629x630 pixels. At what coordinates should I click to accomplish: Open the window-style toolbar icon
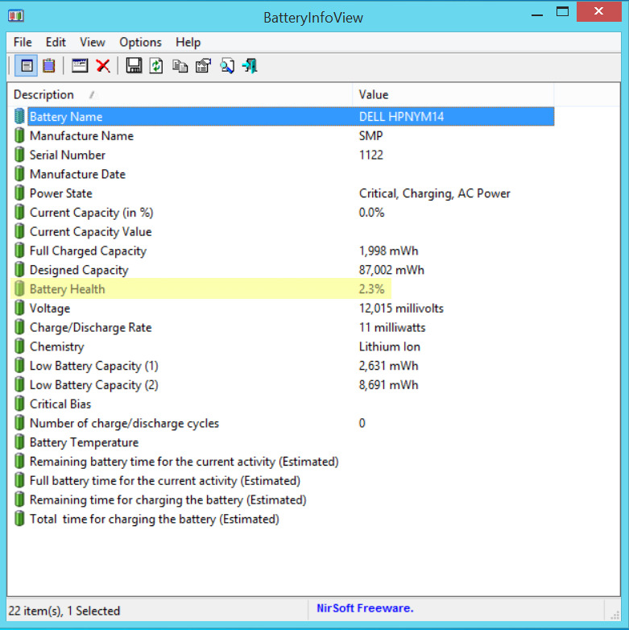[x=80, y=65]
